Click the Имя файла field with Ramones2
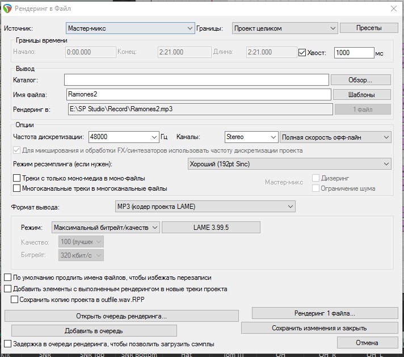 197,94
